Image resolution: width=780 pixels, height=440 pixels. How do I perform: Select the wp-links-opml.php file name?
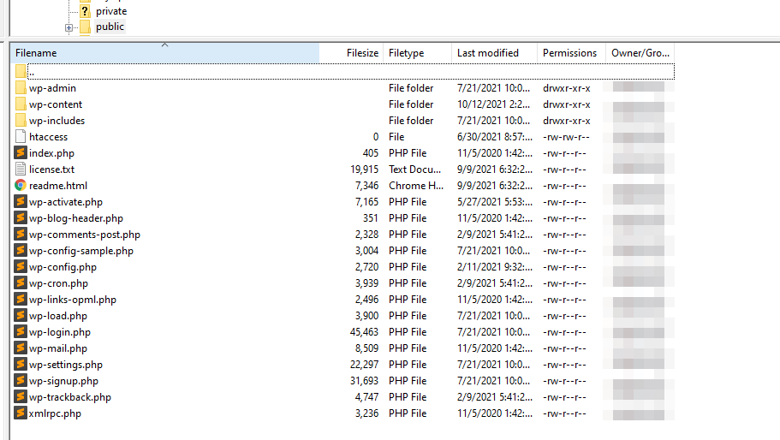pyautogui.click(x=73, y=300)
